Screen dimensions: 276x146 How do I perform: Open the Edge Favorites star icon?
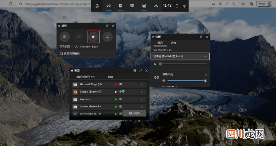click(x=243, y=4)
